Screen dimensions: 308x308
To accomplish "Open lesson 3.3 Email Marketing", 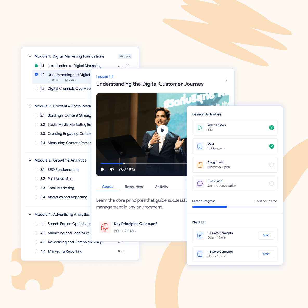I will tap(61, 188).
